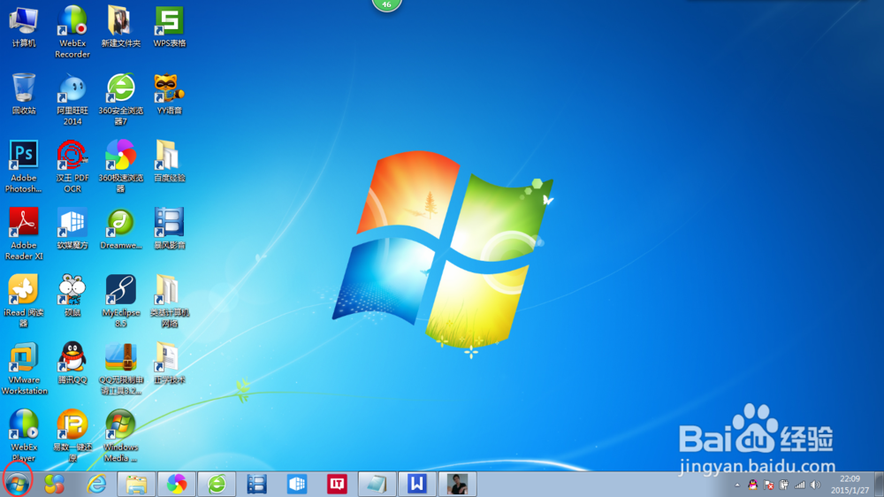Click the Show desktop strip at the taskbar end
This screenshot has width=884, height=497.
[879, 484]
